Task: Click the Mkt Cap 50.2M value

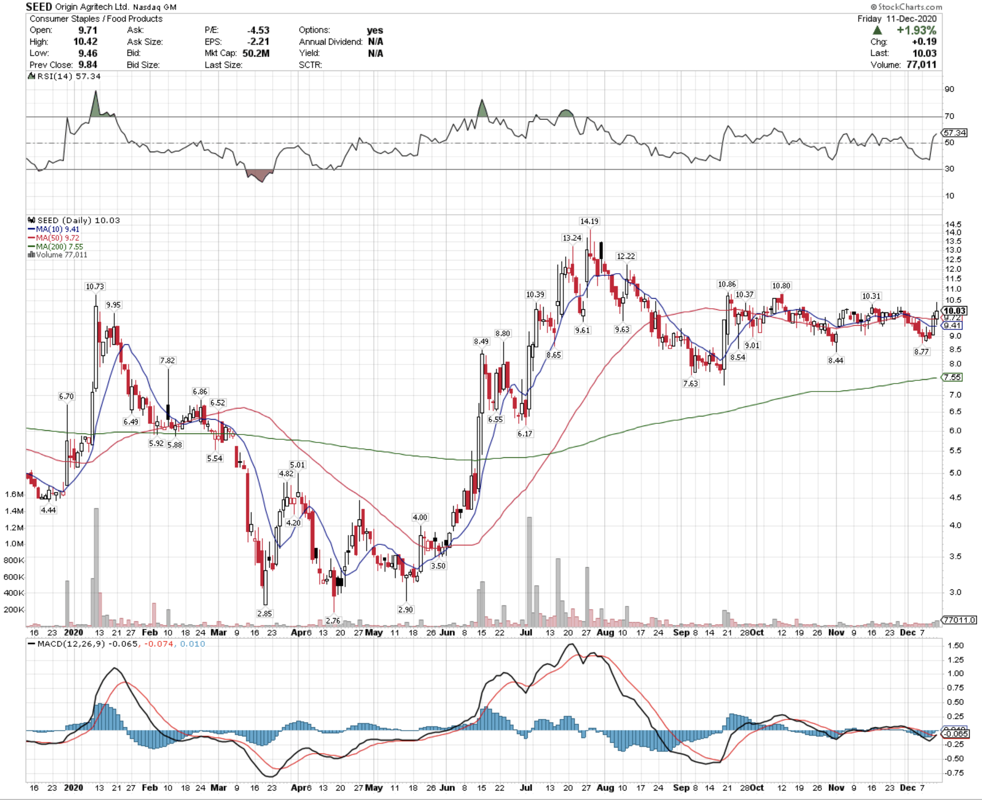Action: tap(256, 53)
